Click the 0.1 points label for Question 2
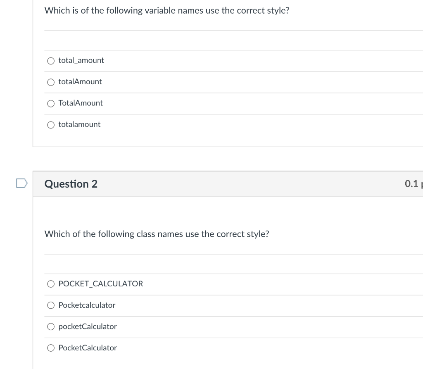The height and width of the screenshot is (369, 423). pos(414,184)
